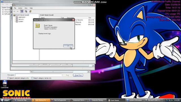This screenshot has height=102, width=181.
Task: Enable Search selected category only checkbox
Action: point(8,78)
